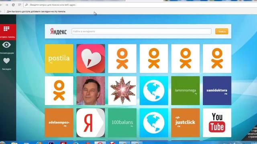Image resolution: width=257 pixels, height=144 pixels.
Task: Reload the page with the refresh icon
Action: tap(13, 5)
